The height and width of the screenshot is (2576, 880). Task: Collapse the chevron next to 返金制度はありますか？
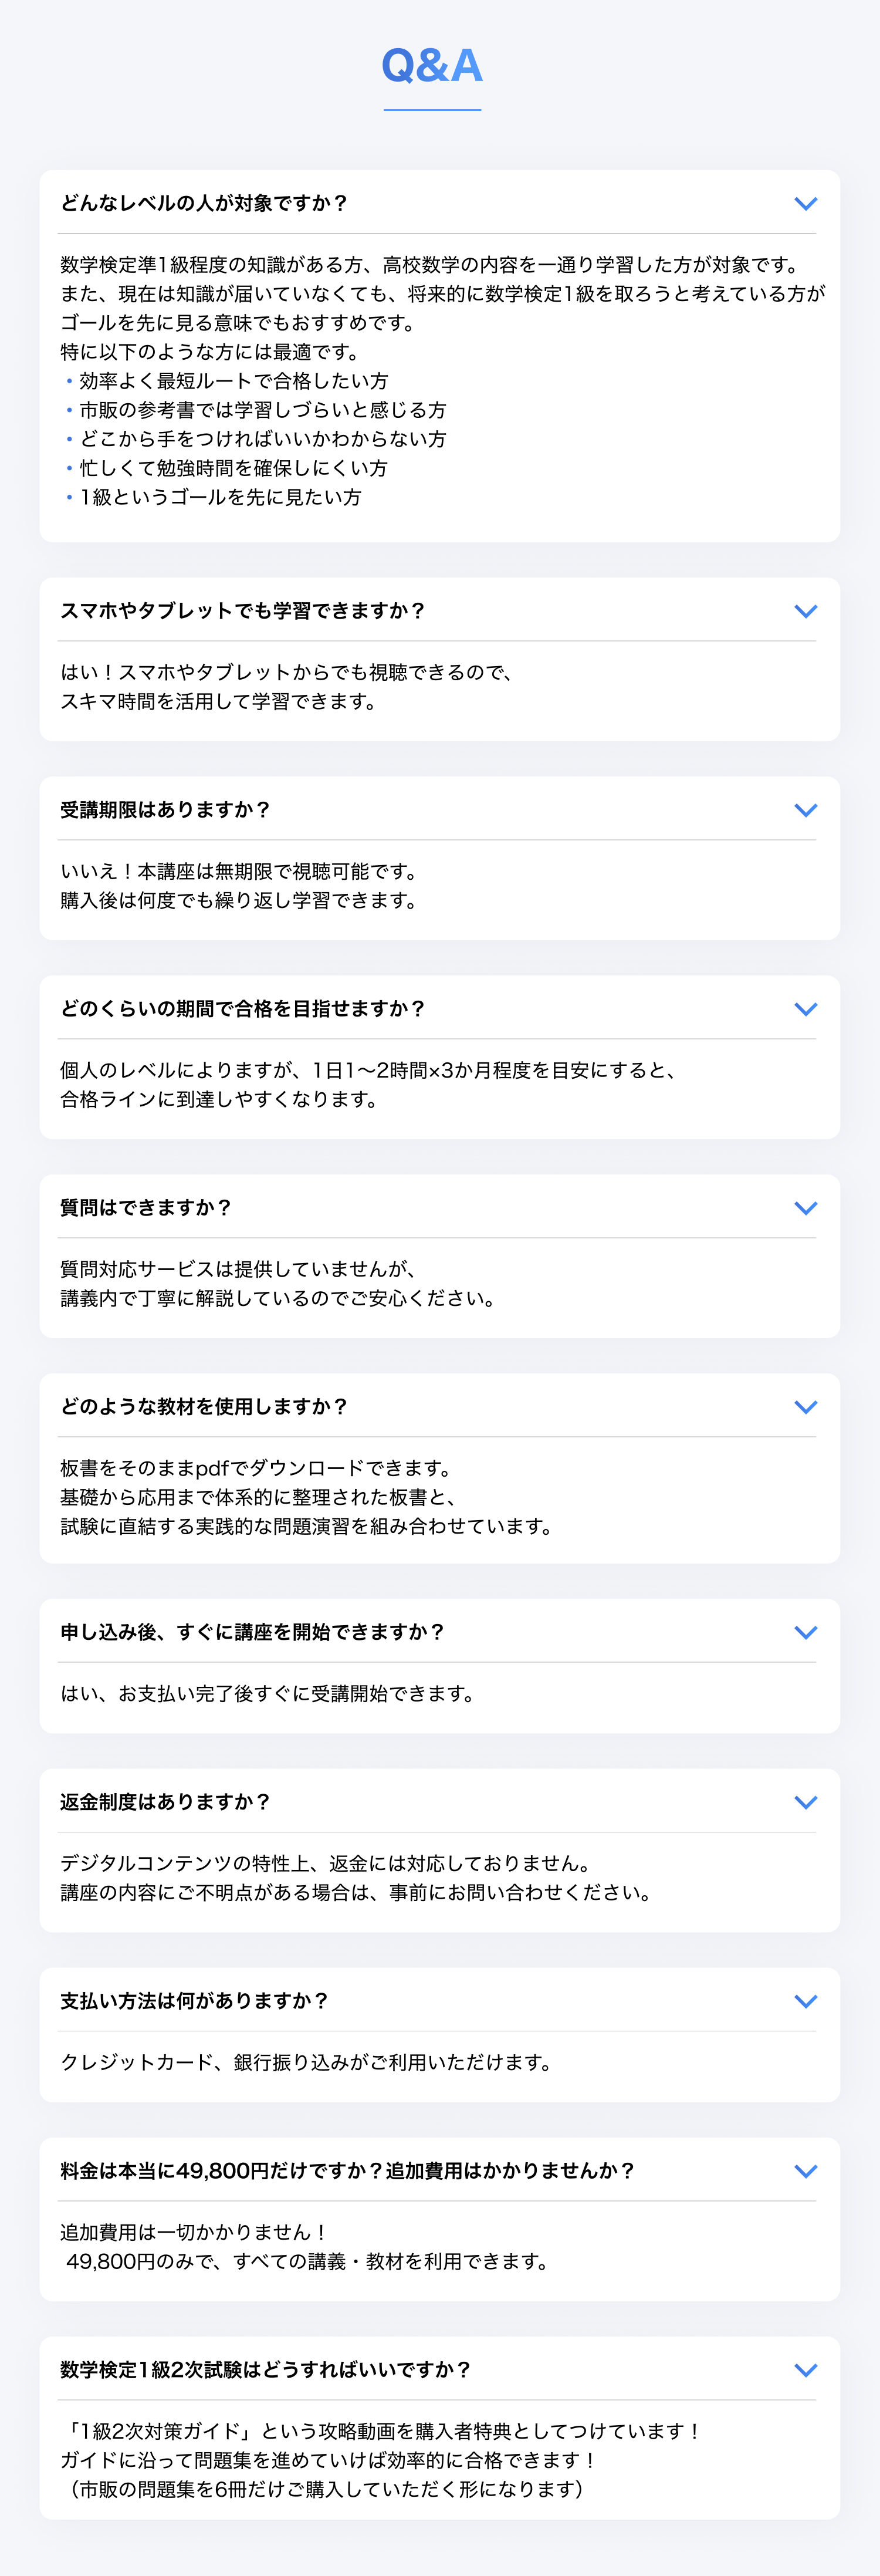805,1802
